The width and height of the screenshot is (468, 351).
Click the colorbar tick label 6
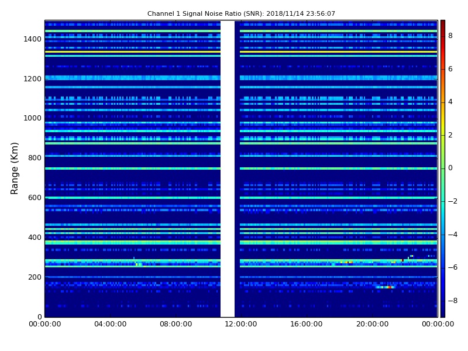pos(450,69)
